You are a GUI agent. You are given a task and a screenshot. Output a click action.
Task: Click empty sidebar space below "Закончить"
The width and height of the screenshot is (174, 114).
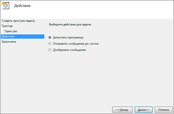[22, 75]
